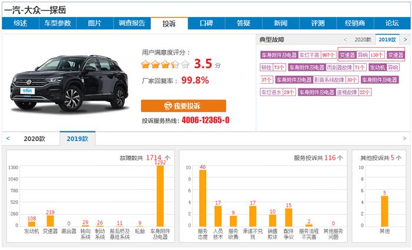Select the lower 2020款 chart tab

34,139
